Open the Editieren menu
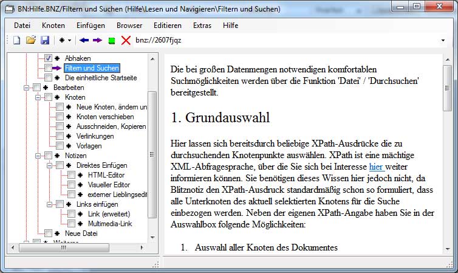Image resolution: width=458 pixels, height=273 pixels. (168, 26)
